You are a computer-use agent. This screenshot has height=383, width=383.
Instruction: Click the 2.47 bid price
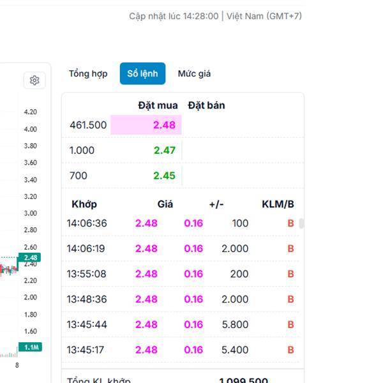[164, 151]
